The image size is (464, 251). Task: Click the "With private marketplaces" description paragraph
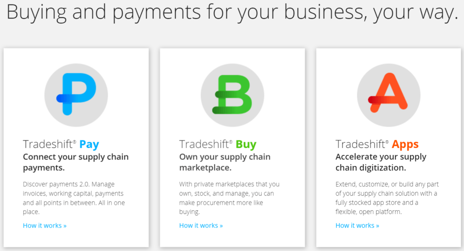229,198
